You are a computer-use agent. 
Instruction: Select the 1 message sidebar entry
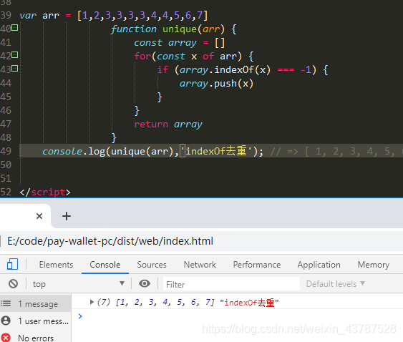coord(36,304)
